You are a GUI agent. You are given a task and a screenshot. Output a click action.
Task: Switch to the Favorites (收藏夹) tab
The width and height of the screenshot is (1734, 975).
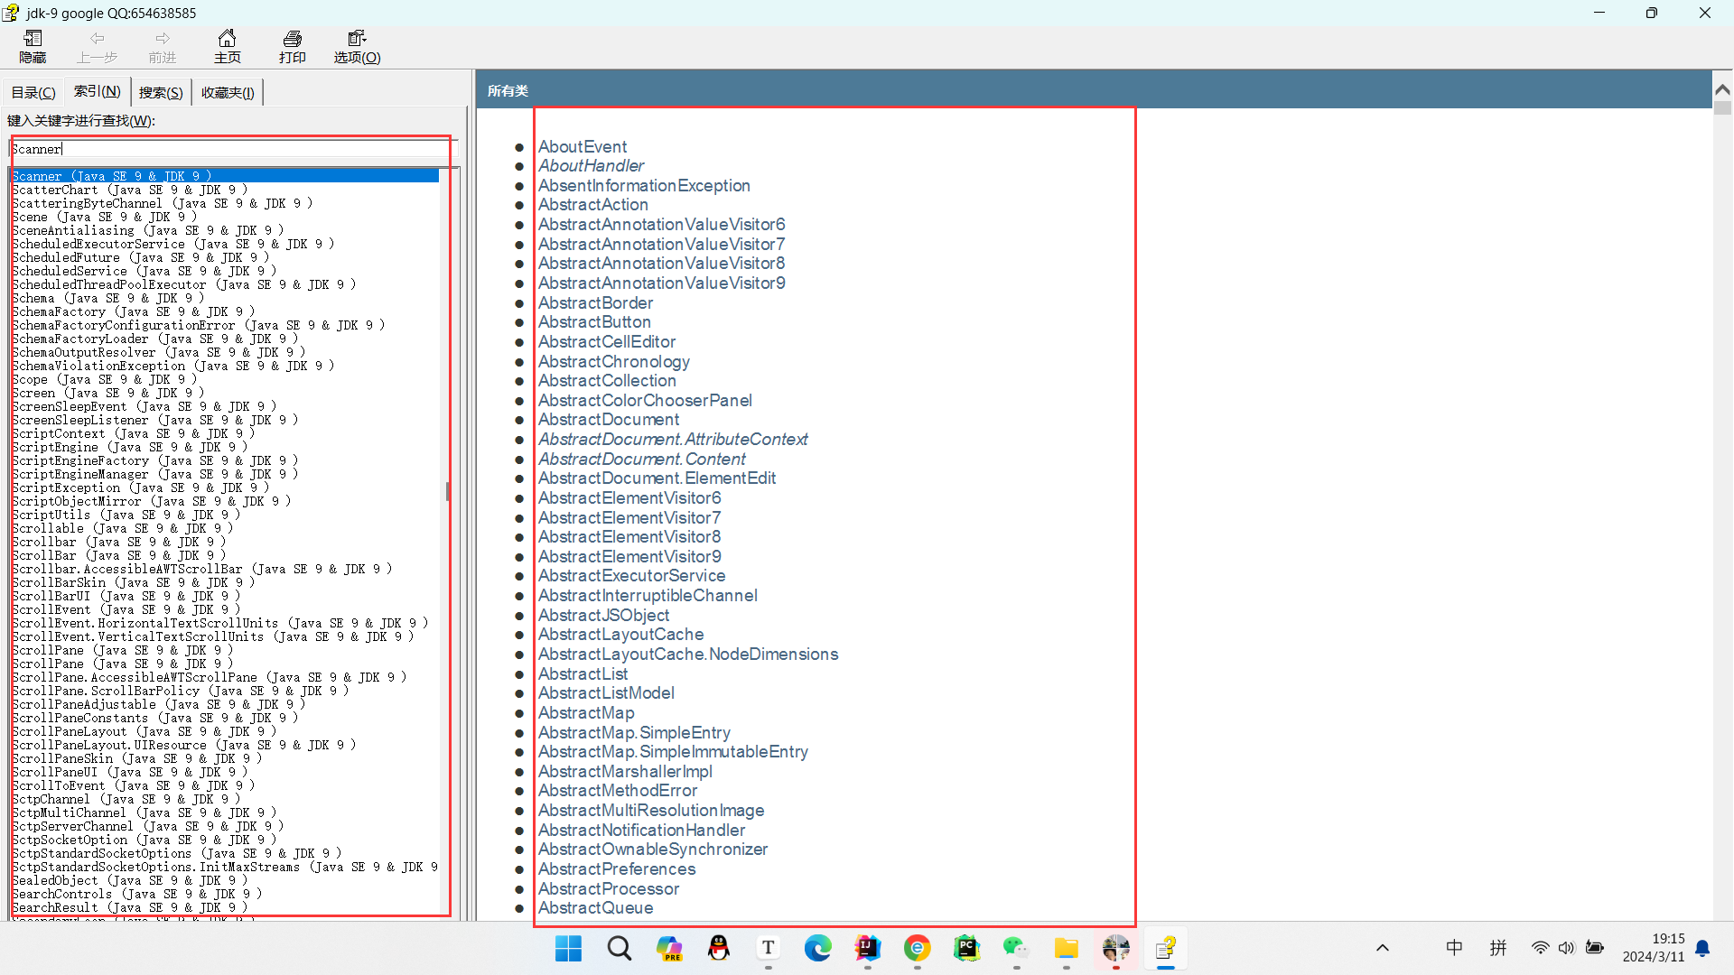click(x=228, y=92)
